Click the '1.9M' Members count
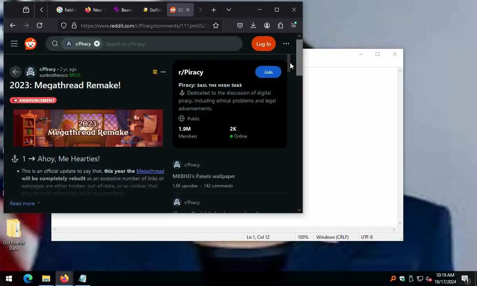The width and height of the screenshot is (477, 286). point(184,129)
